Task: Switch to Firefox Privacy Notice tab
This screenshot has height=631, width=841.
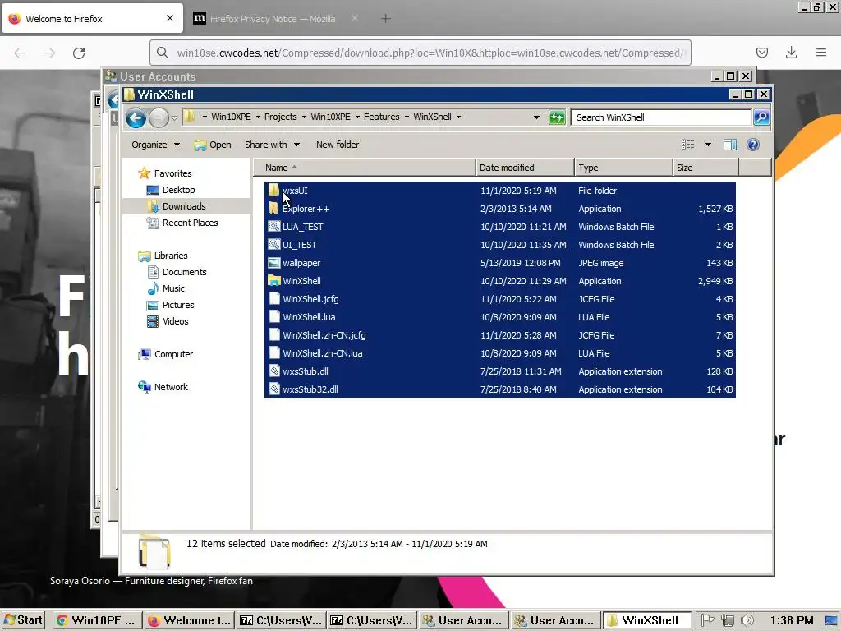Action: coord(273,19)
